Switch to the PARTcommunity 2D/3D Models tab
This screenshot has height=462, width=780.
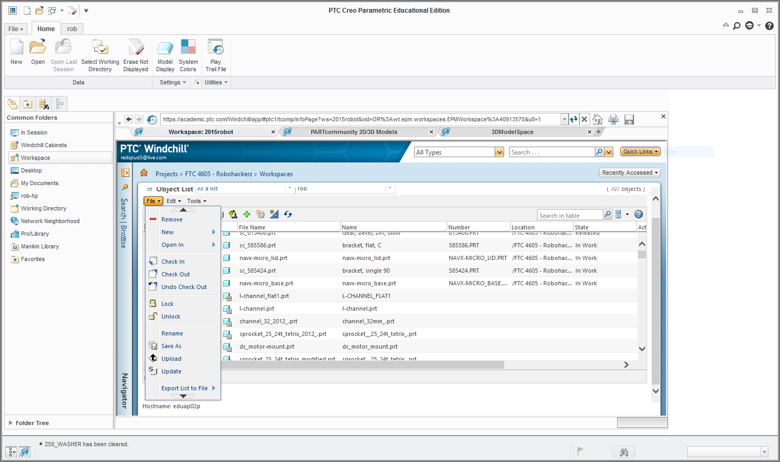[x=354, y=132]
